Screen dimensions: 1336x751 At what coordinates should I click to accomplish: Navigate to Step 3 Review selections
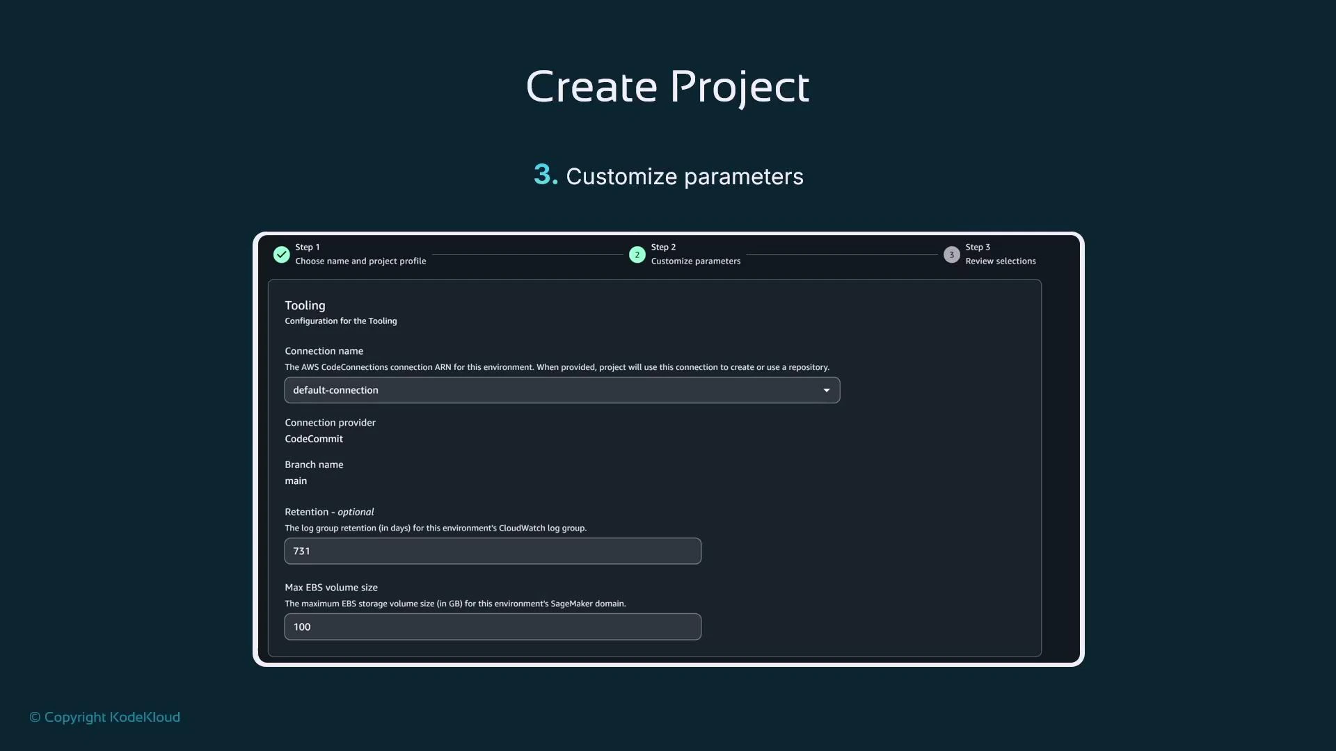(1000, 261)
